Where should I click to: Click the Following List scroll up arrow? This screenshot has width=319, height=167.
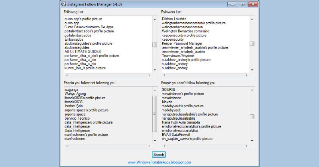pyautogui.click(x=155, y=19)
